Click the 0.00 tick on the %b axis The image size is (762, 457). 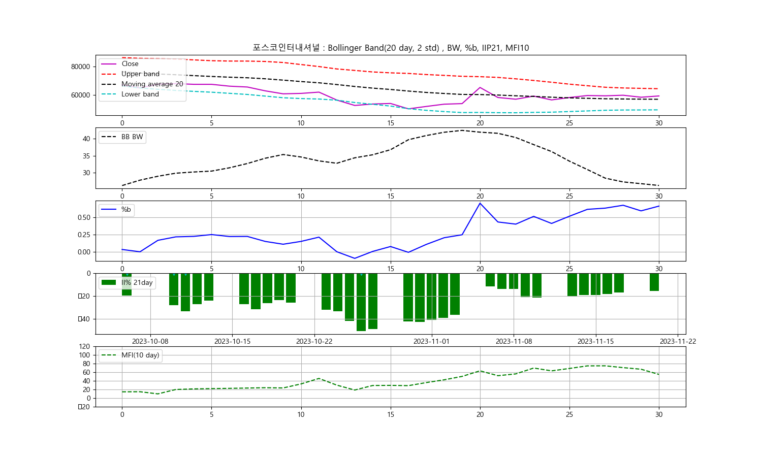(x=84, y=252)
